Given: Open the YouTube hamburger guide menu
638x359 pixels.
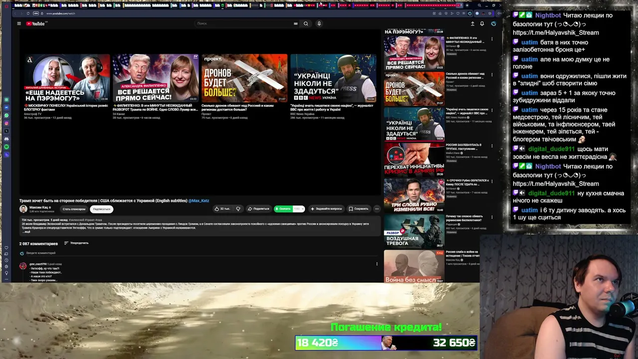Looking at the screenshot, I should [19, 23].
